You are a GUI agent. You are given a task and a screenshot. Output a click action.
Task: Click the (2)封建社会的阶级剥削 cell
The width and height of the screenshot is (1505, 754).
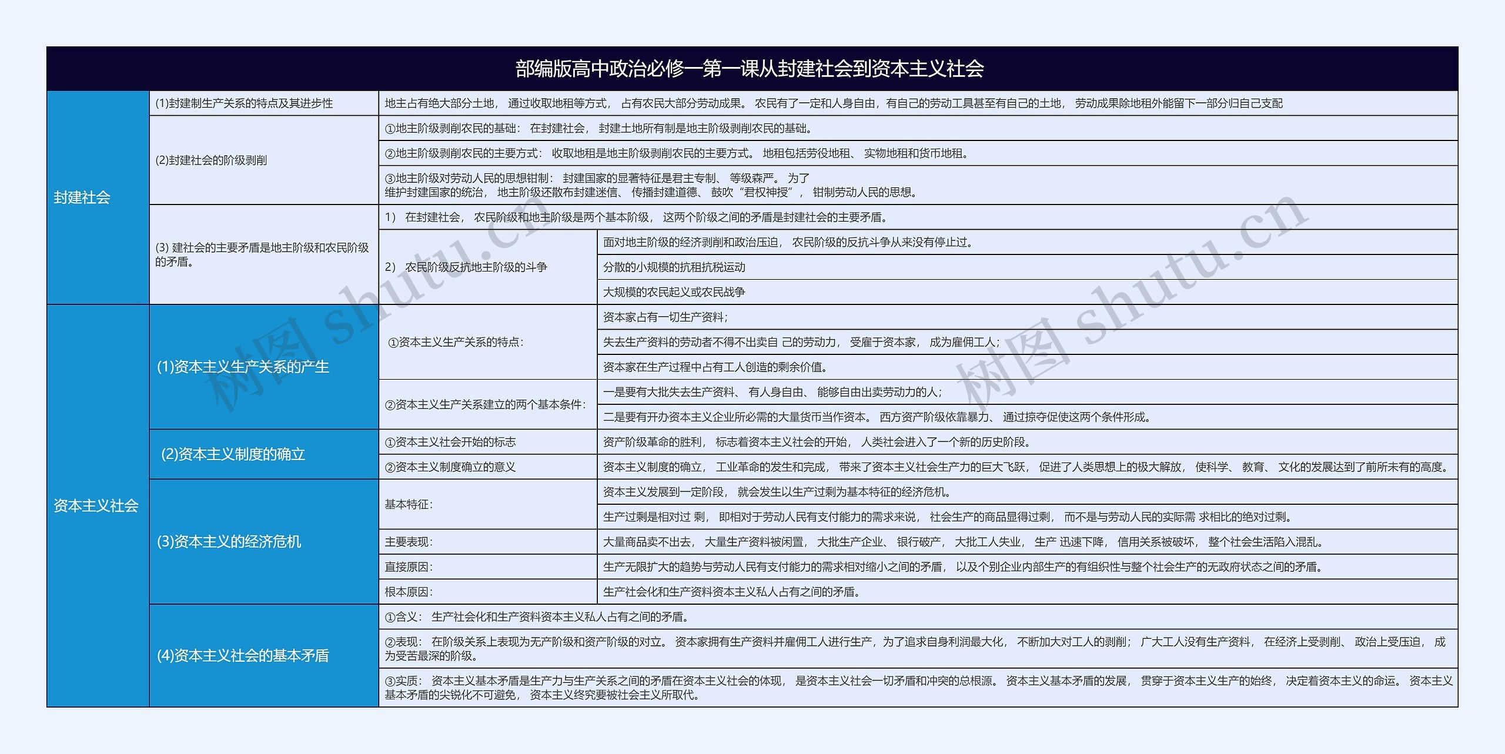264,160
